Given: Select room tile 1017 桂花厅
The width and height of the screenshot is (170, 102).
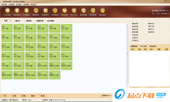Looking at the screenshot, I should (31, 75).
